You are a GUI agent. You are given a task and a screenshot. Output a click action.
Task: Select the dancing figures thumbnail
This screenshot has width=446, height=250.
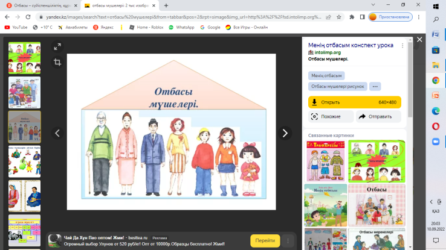(24, 161)
